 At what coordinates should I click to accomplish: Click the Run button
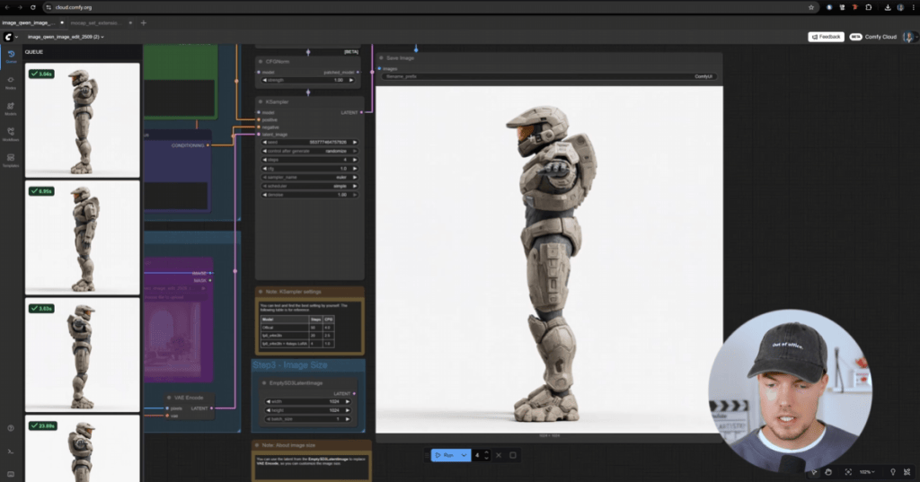click(x=446, y=455)
